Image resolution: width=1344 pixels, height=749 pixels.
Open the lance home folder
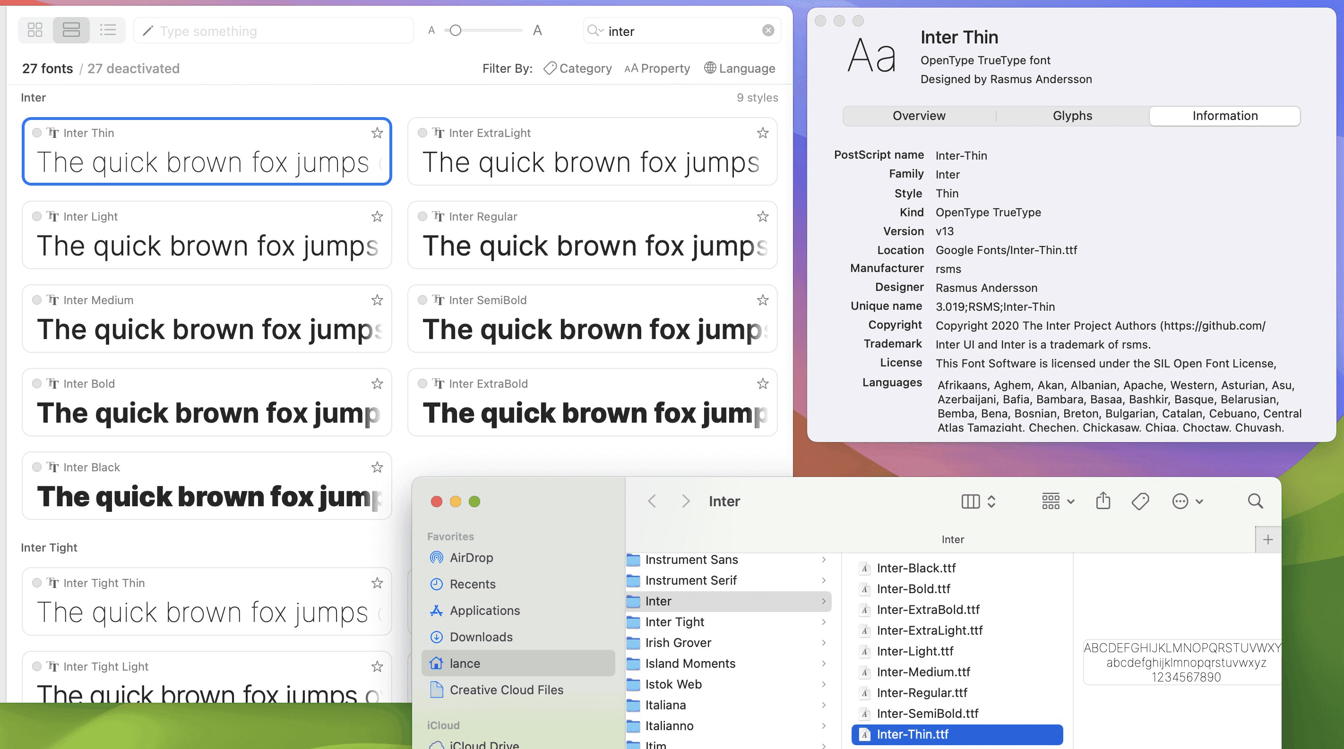[x=517, y=664]
